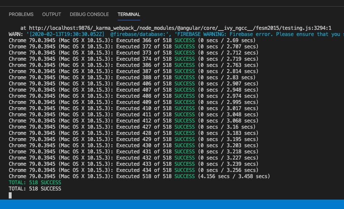Screen dimensions: 344x209
Task: Click the green 'TOTAL: 518 SUCCESS' line
Action: [35, 182]
